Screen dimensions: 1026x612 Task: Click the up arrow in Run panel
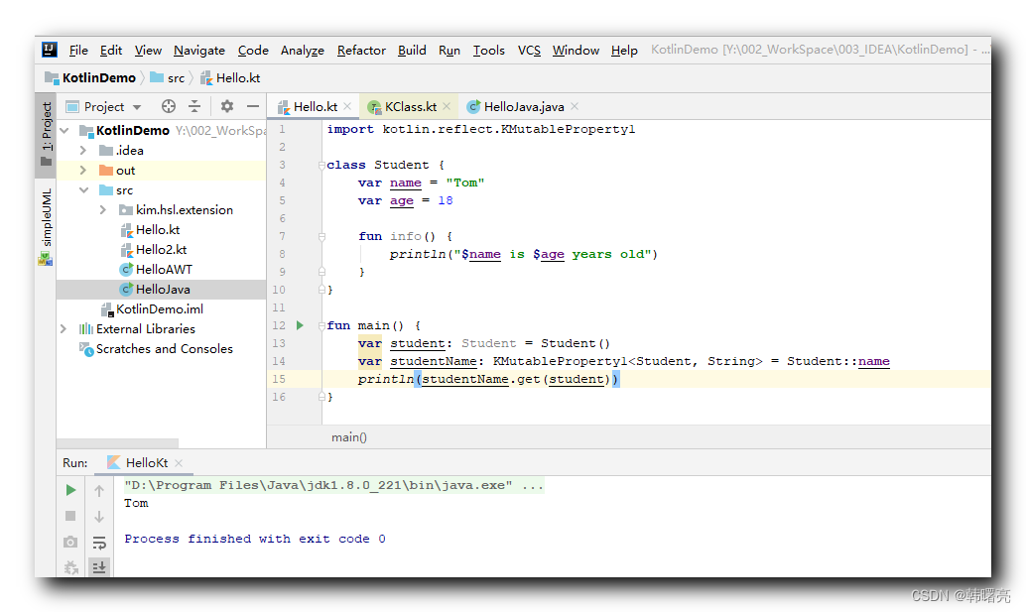(99, 490)
